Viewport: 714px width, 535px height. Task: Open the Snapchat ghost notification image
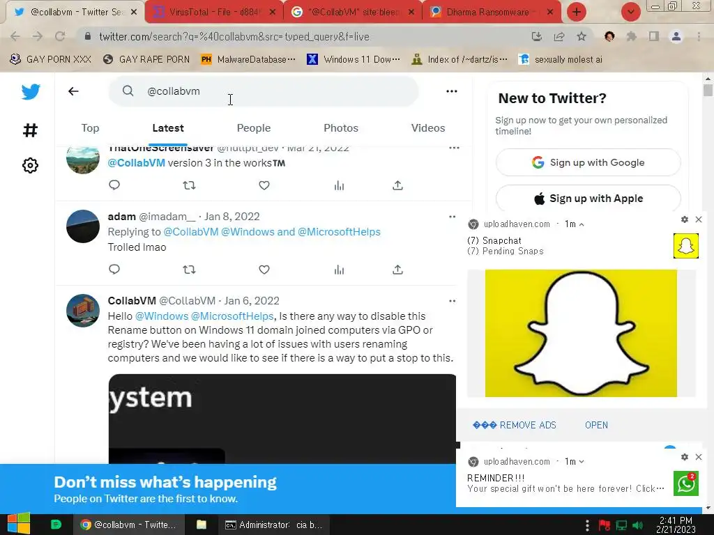click(x=581, y=333)
